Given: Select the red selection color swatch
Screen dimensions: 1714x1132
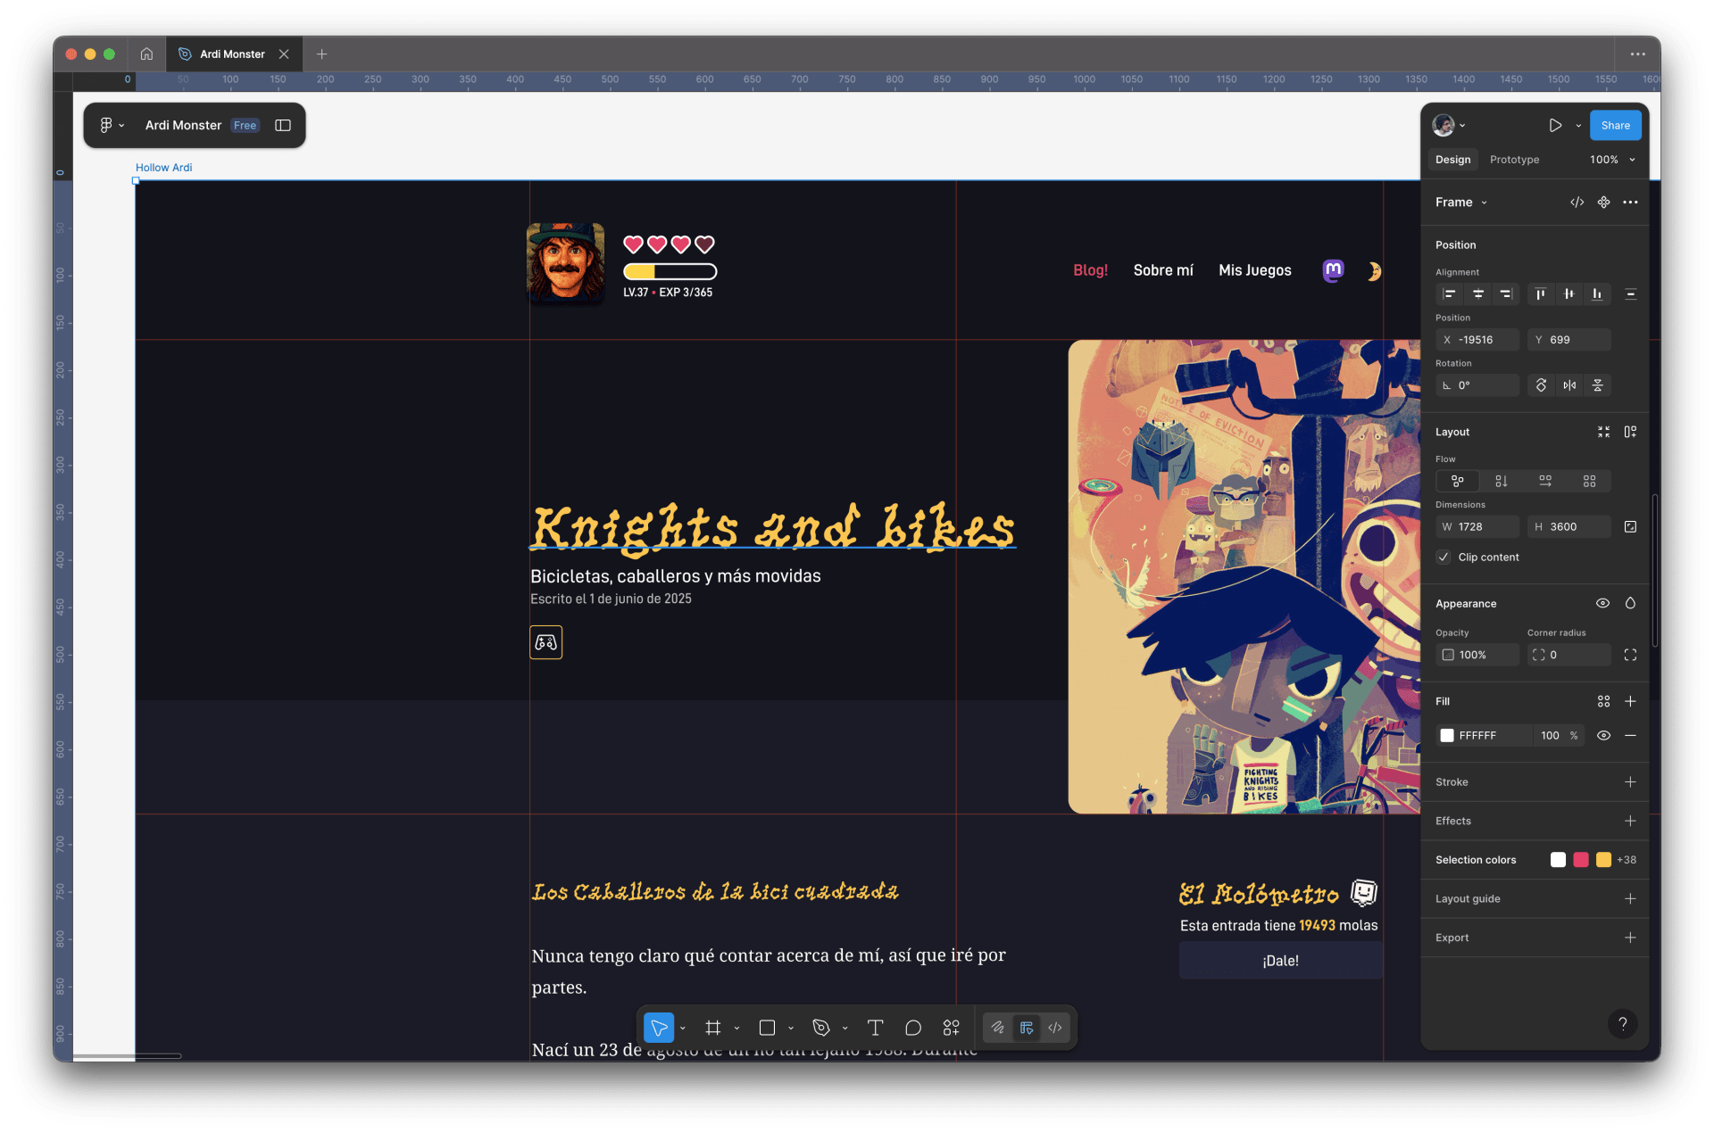Looking at the screenshot, I should coord(1581,859).
